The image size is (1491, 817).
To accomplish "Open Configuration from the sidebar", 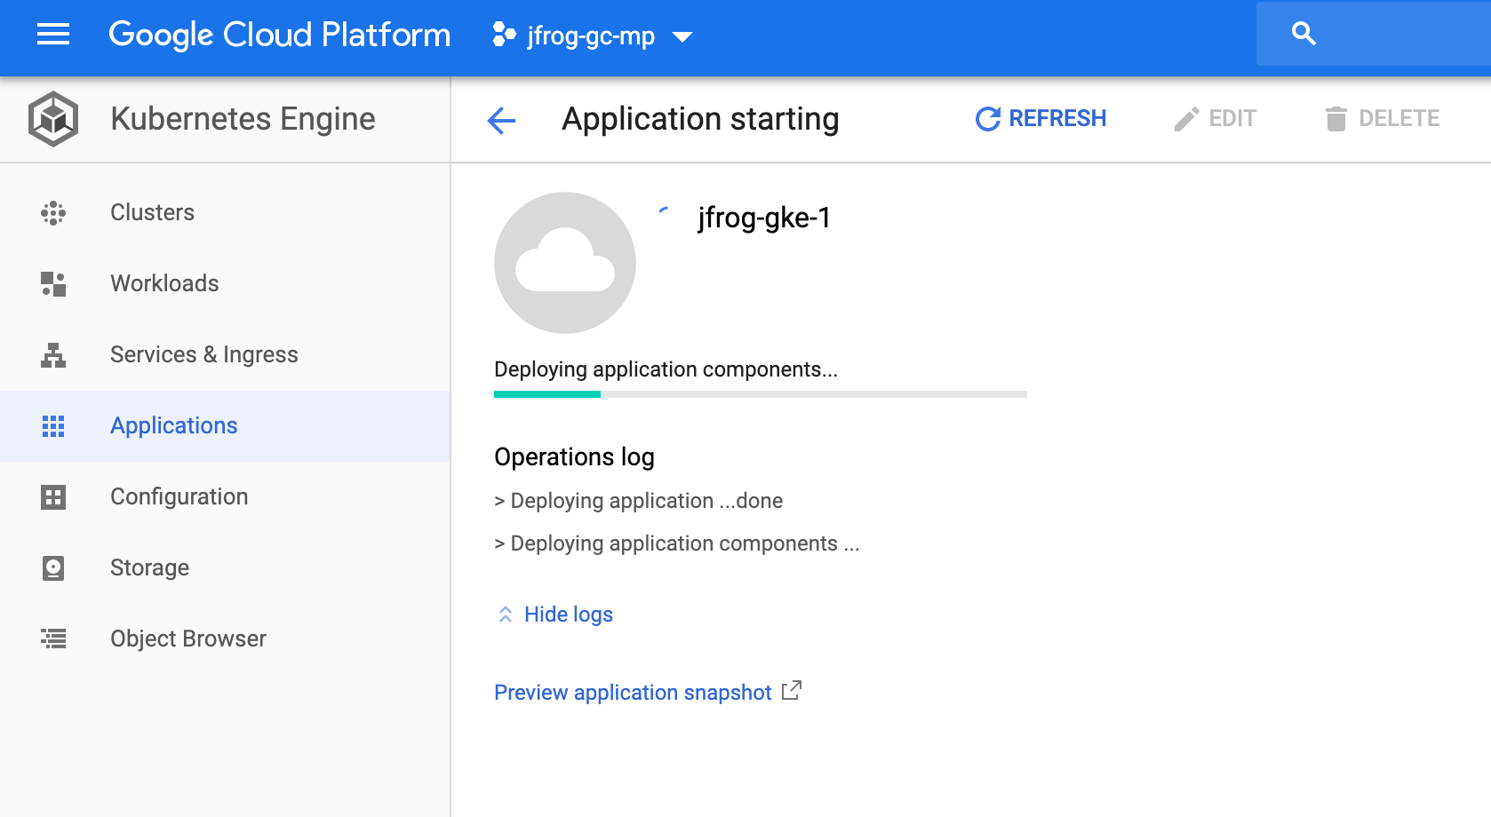I will tap(179, 497).
